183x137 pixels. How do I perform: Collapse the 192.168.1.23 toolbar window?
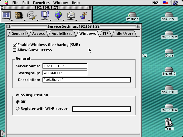pos(90,7)
